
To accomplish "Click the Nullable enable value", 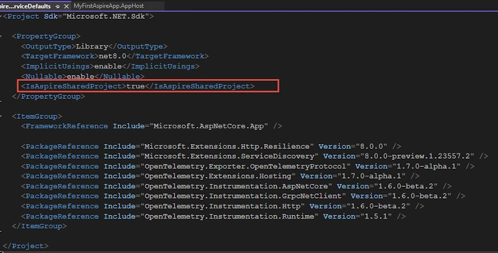I will click(80, 76).
